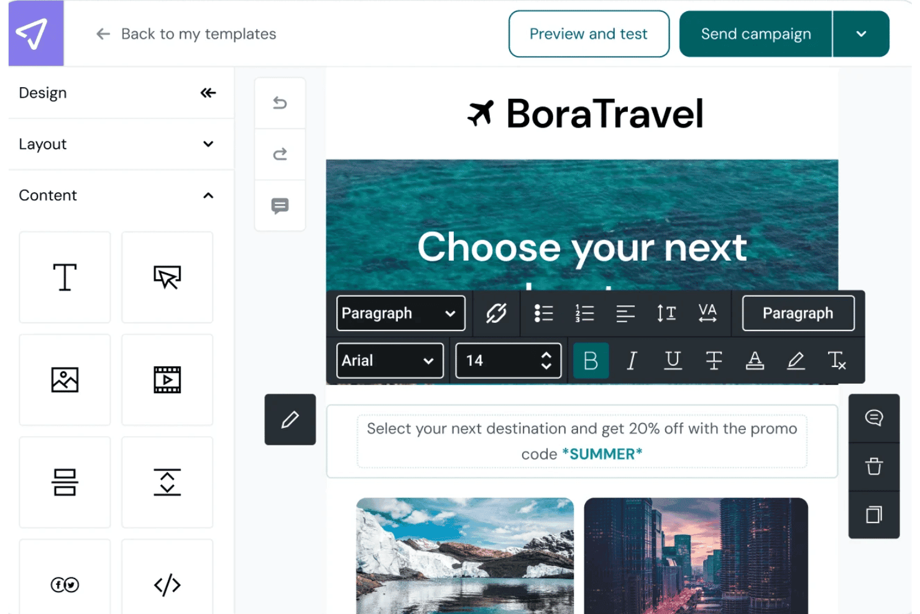920x614 pixels.
Task: Click the font size stepper arrows
Action: click(546, 361)
